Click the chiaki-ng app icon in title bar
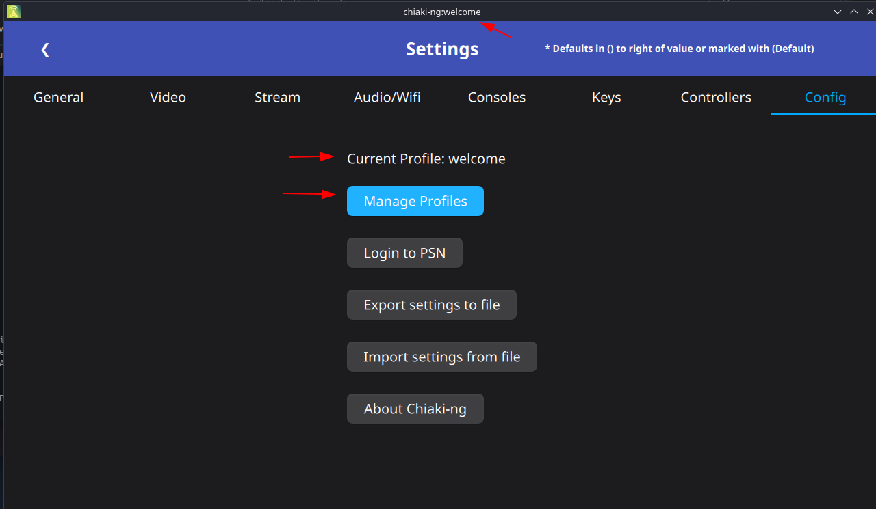Screen dimensions: 876x509 [13, 11]
